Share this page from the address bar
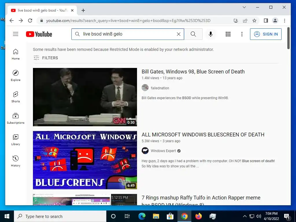 pyautogui.click(x=245, y=21)
